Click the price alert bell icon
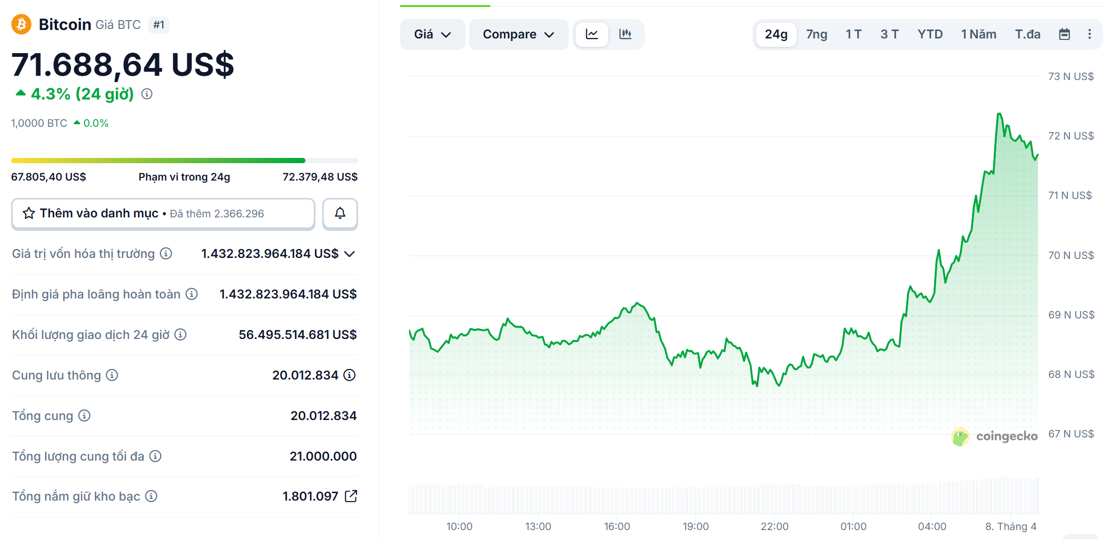Screen dimensions: 1110x539 tap(340, 214)
